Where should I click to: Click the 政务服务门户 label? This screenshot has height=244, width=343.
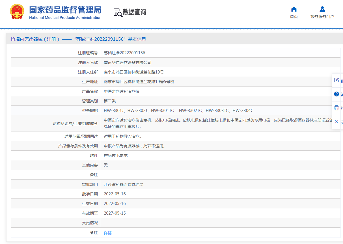(322, 17)
